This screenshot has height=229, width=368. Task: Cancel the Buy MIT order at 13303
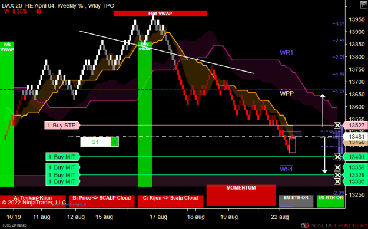[337, 181]
